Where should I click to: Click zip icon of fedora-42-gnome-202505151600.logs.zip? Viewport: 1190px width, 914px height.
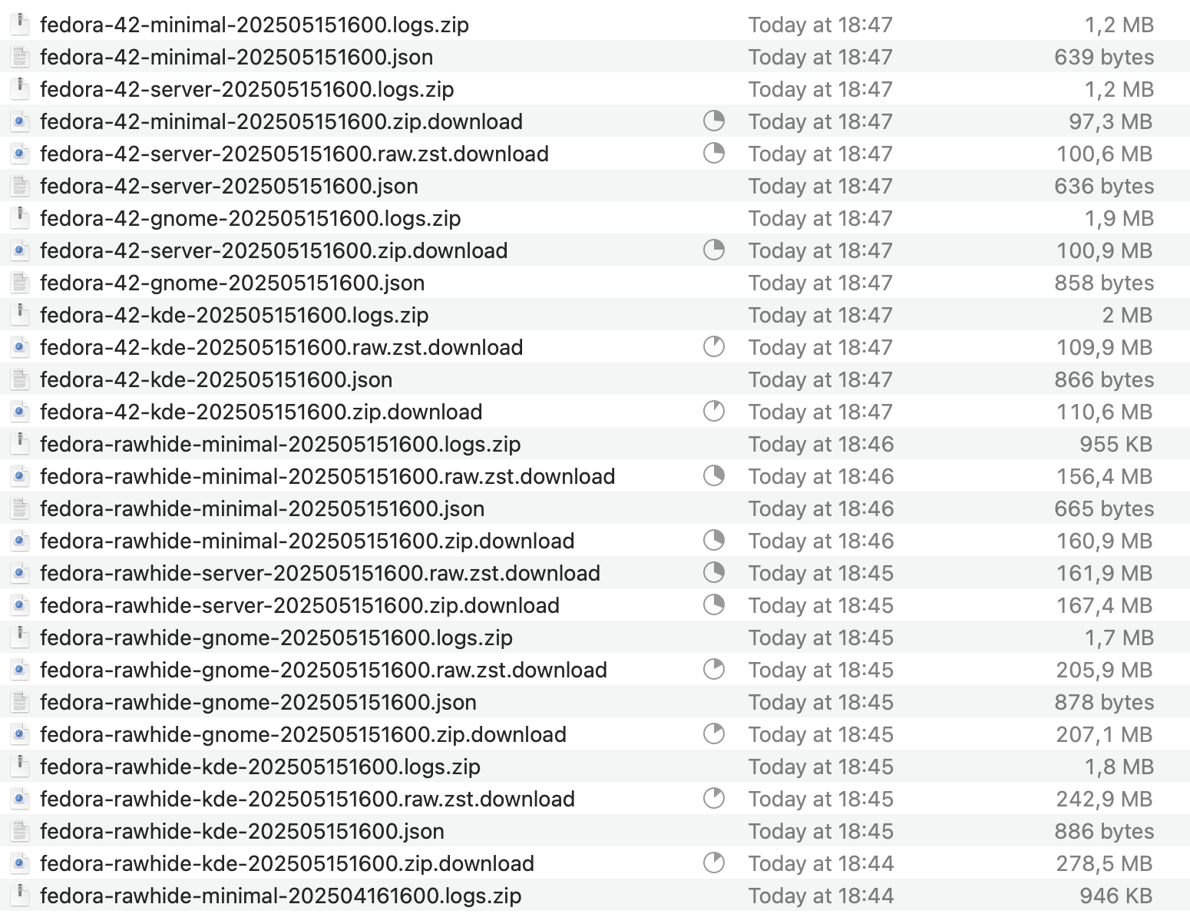point(20,218)
